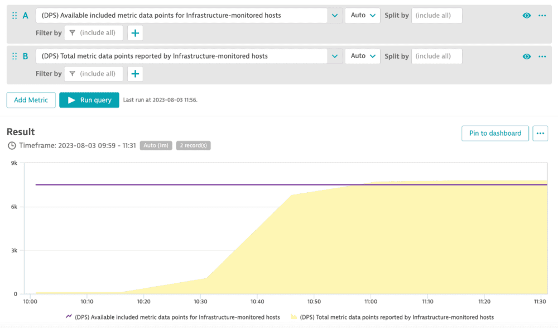Click the Split by input field in query A
This screenshot has height=328, width=558.
(x=437, y=15)
